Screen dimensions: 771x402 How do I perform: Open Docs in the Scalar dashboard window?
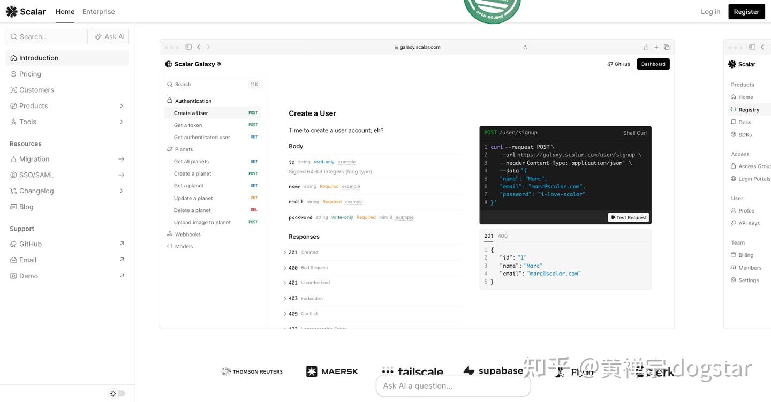745,122
